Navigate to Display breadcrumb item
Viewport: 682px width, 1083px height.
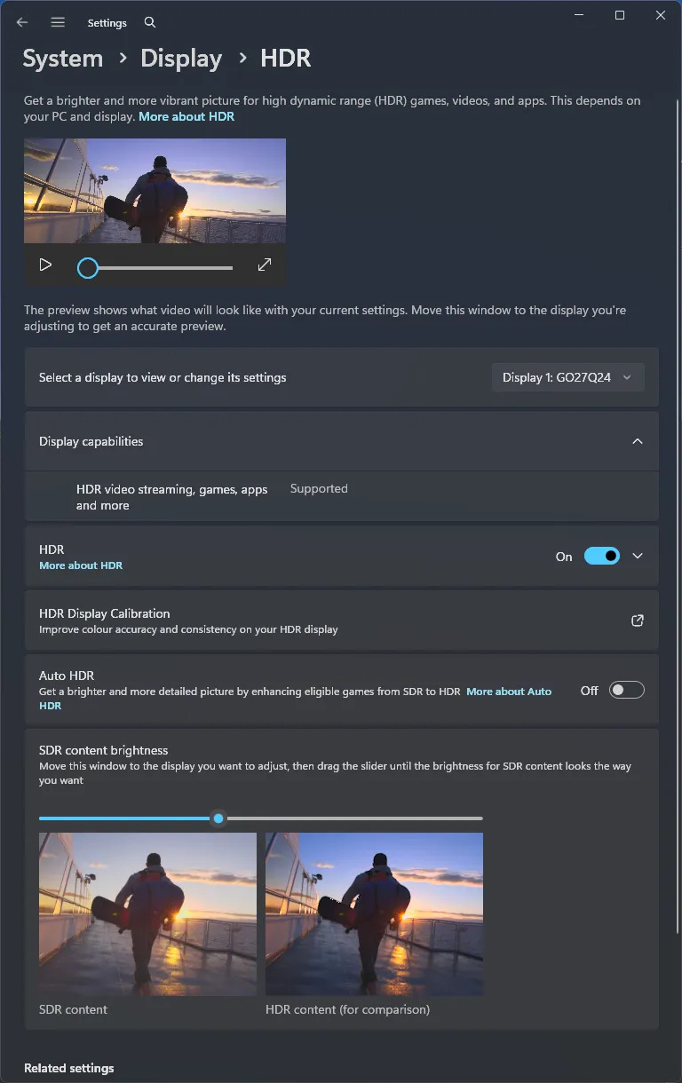(181, 59)
